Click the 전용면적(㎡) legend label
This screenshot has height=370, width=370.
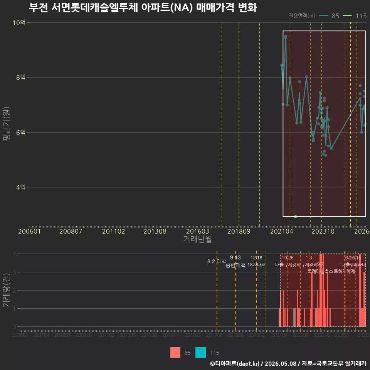tap(302, 15)
